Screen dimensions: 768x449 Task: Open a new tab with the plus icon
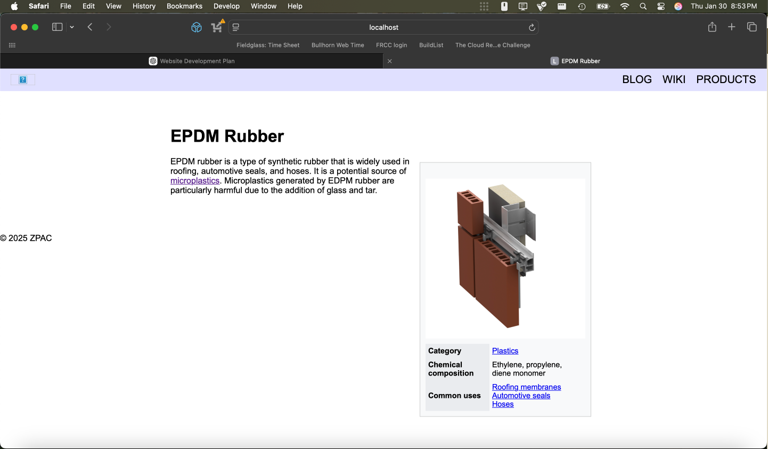(x=732, y=27)
